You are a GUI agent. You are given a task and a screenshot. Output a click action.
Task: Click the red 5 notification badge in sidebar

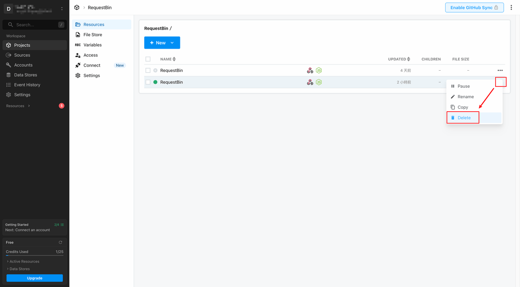(62, 106)
